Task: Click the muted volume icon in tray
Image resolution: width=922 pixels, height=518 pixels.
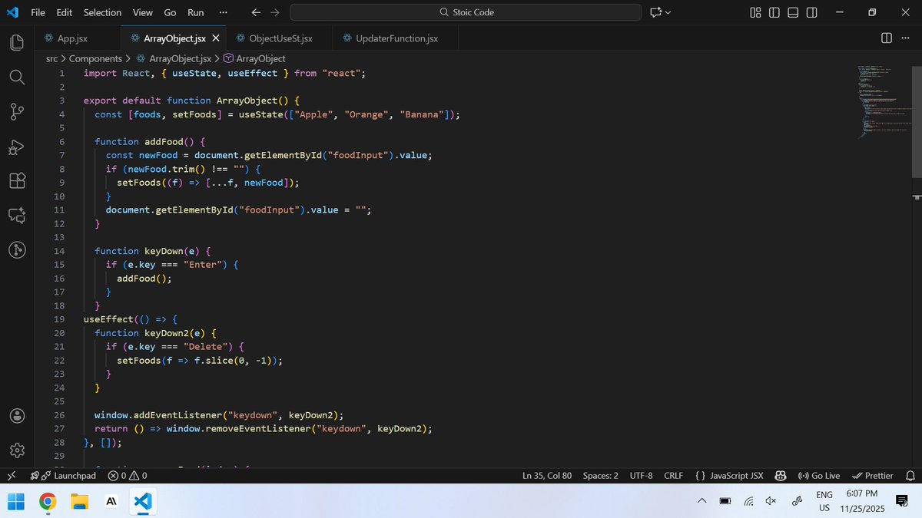Action: coord(771,501)
